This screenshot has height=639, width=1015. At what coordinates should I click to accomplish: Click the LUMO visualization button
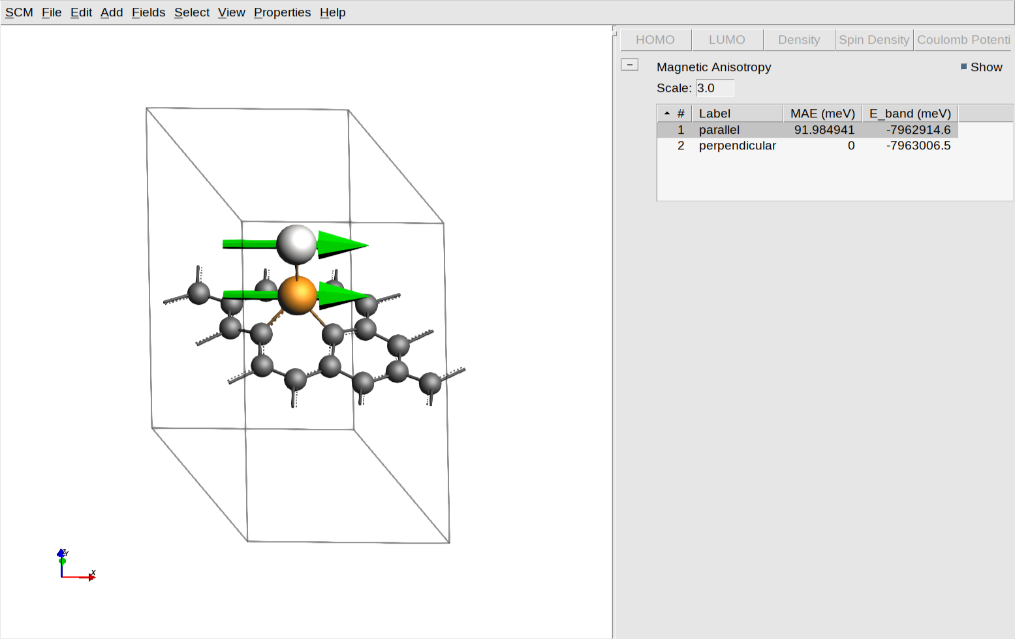(x=726, y=39)
